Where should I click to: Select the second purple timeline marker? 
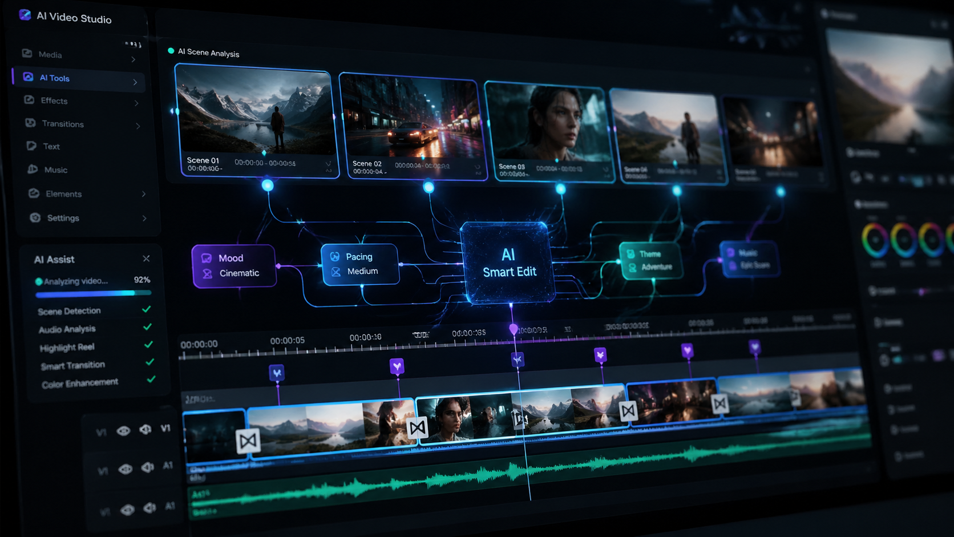tap(397, 366)
